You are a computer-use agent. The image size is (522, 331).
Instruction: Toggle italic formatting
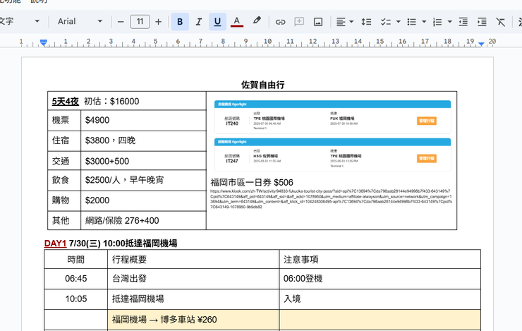(x=198, y=22)
